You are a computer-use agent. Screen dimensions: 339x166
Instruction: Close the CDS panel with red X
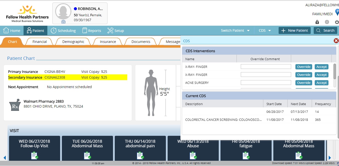pyautogui.click(x=336, y=41)
